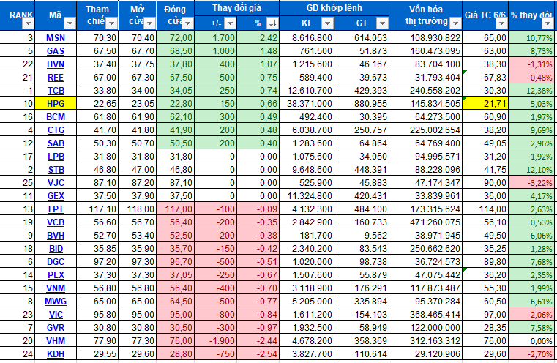Select MSN closing price 72,00
This screenshot has height=363, width=557.
176,38
